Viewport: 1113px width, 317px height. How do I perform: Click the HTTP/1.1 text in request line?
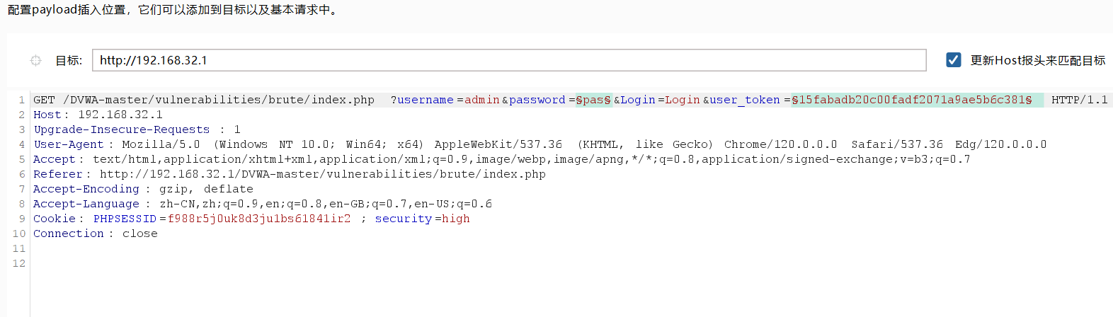pos(1079,100)
